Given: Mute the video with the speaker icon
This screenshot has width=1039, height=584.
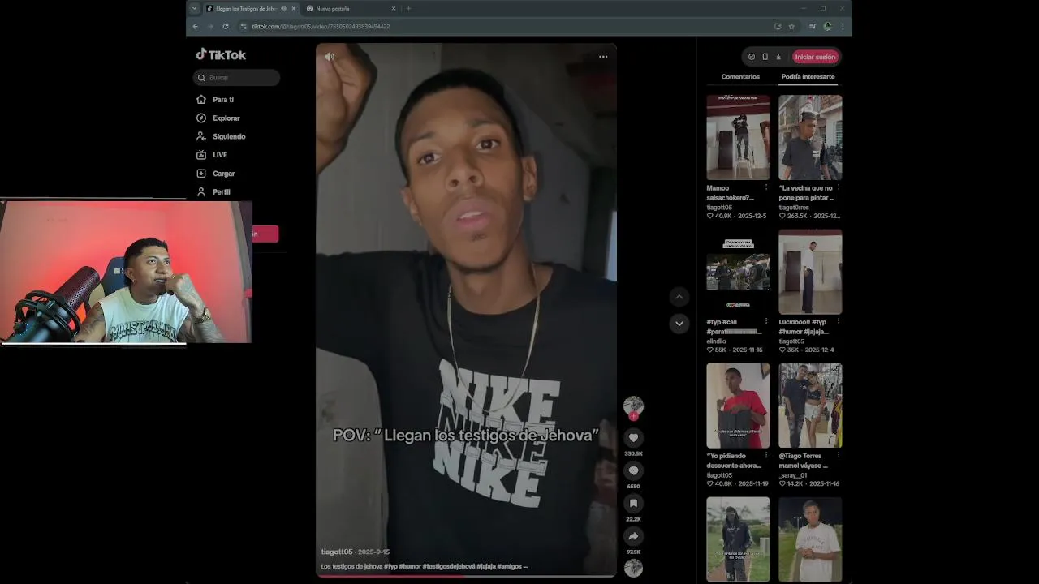Looking at the screenshot, I should pyautogui.click(x=329, y=57).
